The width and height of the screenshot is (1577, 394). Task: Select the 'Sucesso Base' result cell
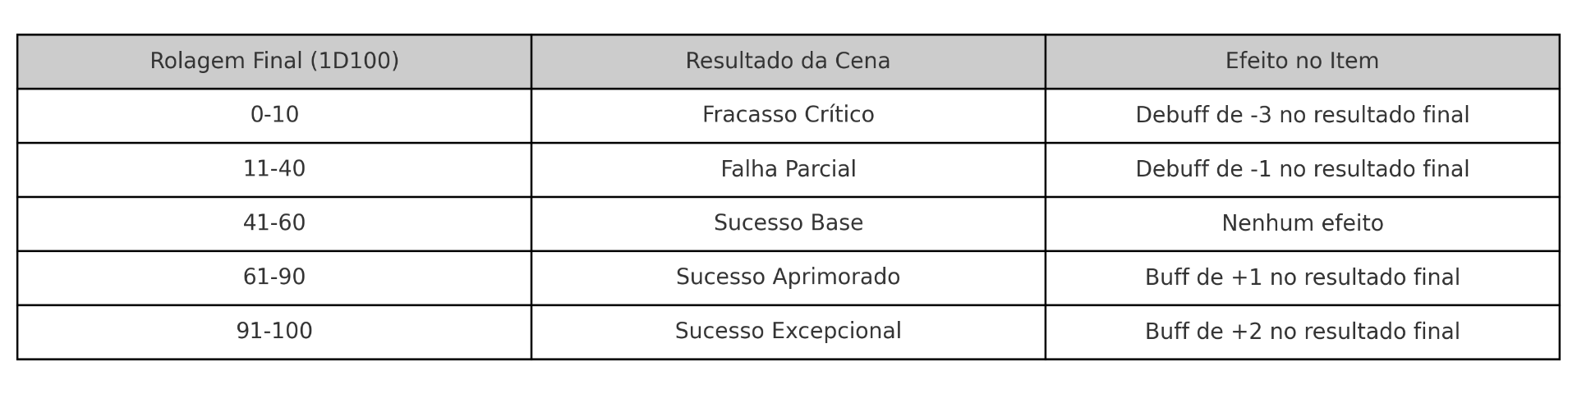pos(788,223)
